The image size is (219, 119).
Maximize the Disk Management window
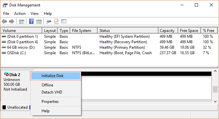[196, 5]
